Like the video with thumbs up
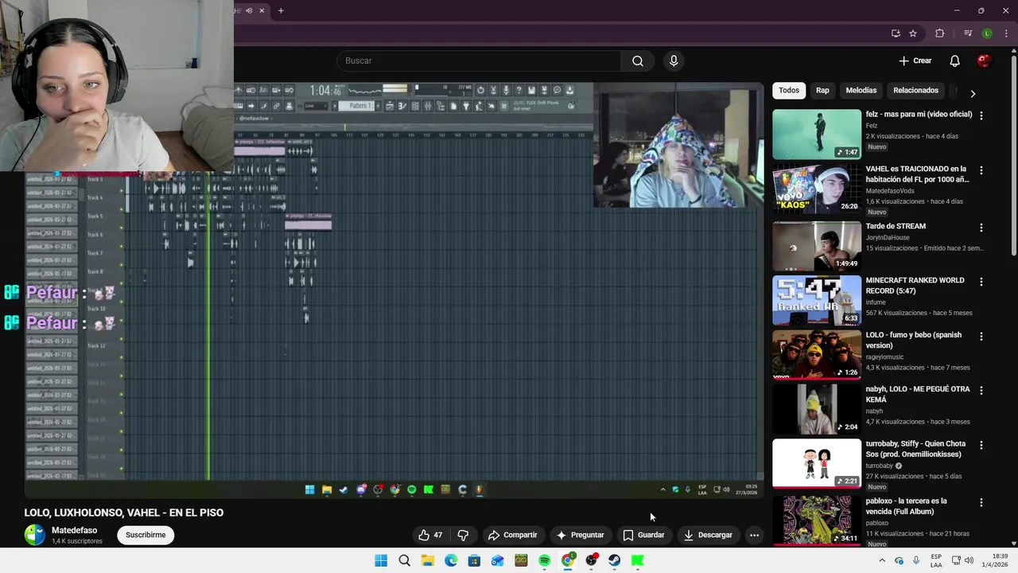Viewport: 1018px width, 573px height. [x=430, y=535]
